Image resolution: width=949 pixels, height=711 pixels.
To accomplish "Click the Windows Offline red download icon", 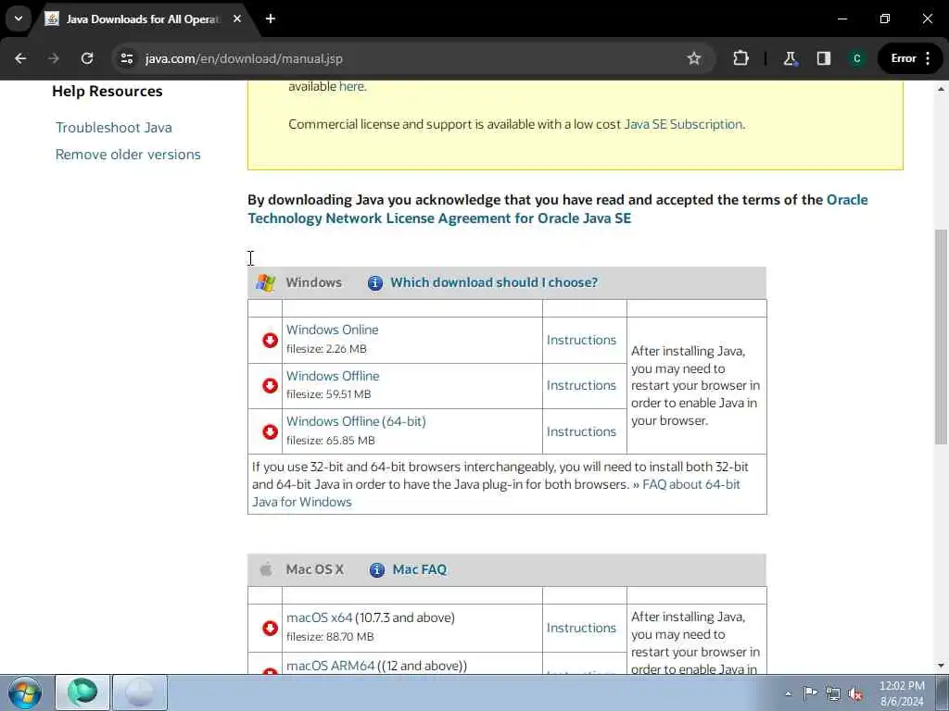I will (x=270, y=386).
